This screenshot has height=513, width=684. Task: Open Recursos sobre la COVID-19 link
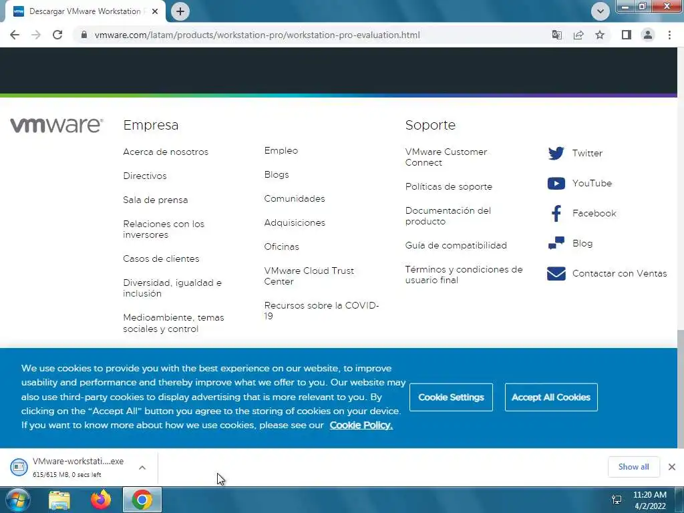pos(321,311)
